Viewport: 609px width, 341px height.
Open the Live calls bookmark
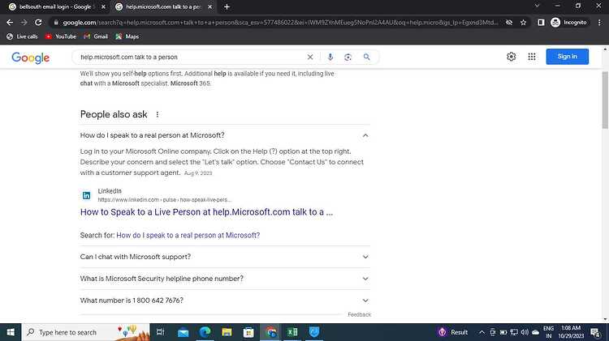tap(22, 36)
